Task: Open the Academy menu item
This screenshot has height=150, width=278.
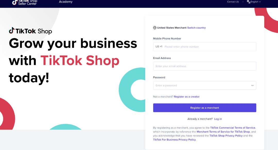Action: (66, 2)
